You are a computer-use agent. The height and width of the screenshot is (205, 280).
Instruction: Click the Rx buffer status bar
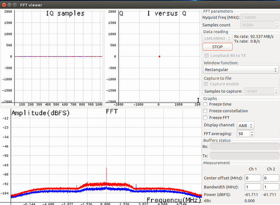coord(244,146)
